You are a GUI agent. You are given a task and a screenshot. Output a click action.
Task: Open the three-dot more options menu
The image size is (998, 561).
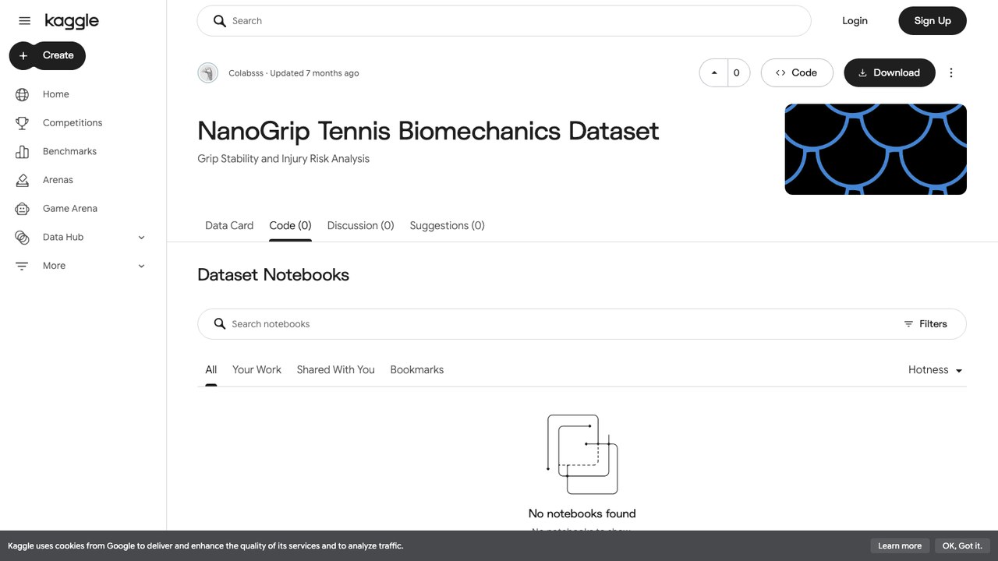coord(951,72)
